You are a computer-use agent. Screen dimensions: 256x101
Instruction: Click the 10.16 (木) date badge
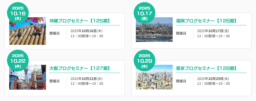[x=18, y=13]
